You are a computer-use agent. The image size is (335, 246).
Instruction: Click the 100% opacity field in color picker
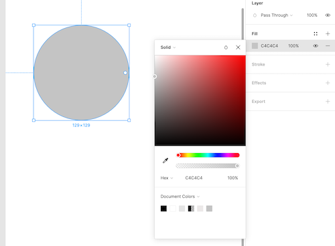(232, 178)
